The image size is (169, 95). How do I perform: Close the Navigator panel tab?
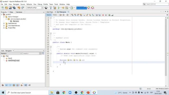[13, 51]
